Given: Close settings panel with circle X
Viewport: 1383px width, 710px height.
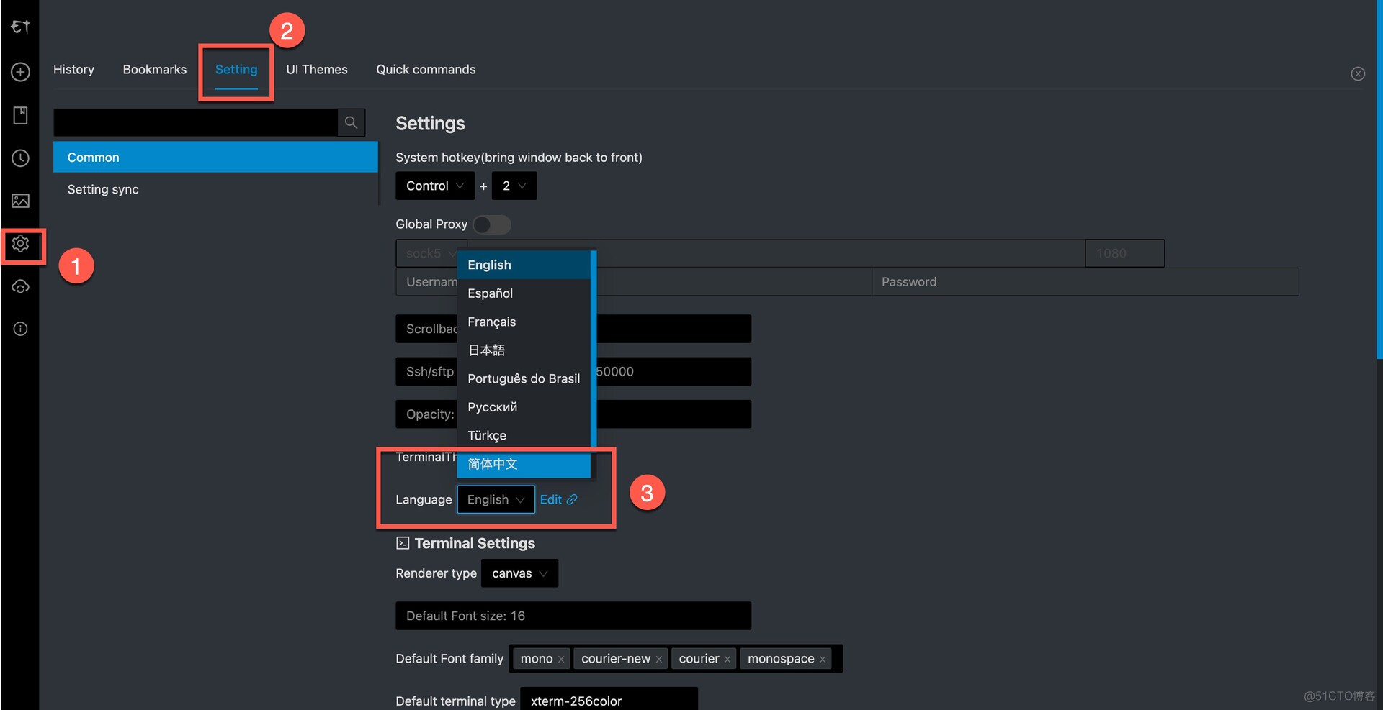Looking at the screenshot, I should [x=1358, y=73].
